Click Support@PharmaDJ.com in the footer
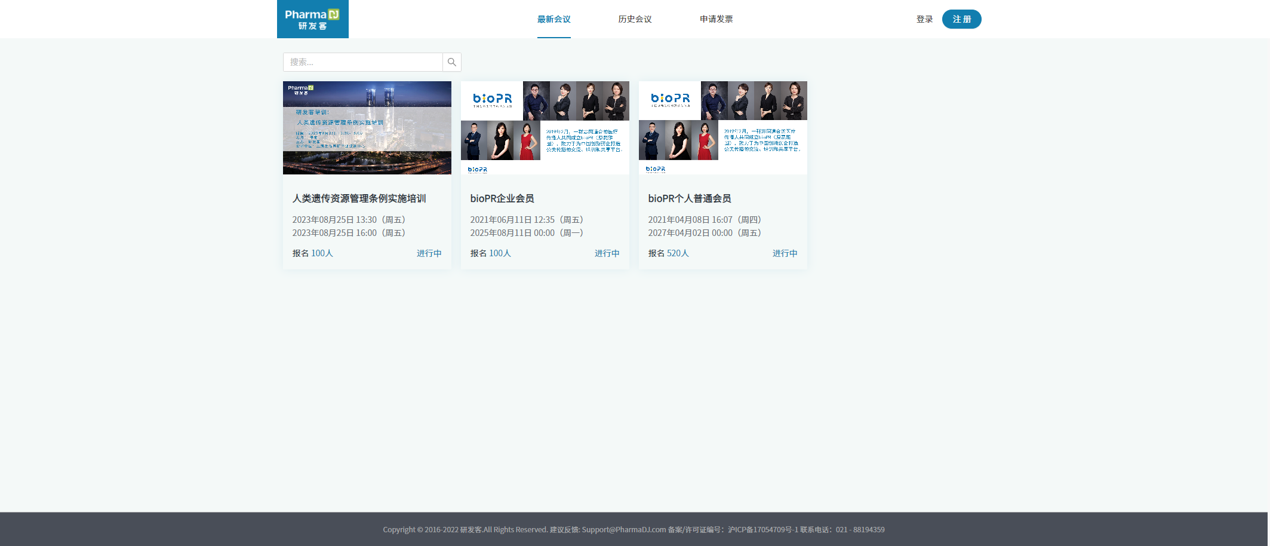The width and height of the screenshot is (1270, 546). coord(624,529)
